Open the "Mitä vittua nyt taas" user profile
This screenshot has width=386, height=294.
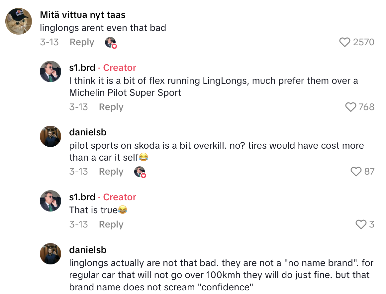(x=83, y=15)
